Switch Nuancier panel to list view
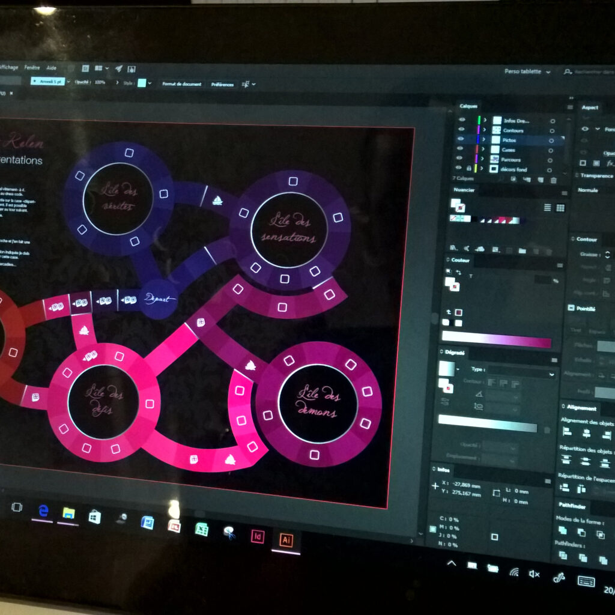This screenshot has height=615, width=615. (x=547, y=207)
